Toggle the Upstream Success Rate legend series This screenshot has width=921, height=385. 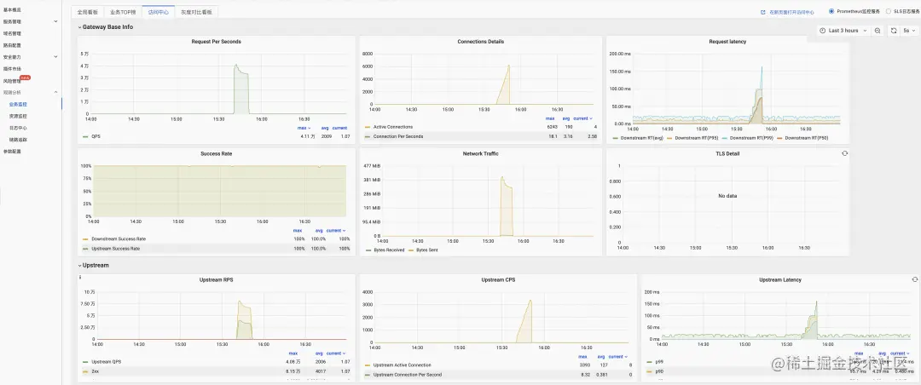tap(116, 248)
